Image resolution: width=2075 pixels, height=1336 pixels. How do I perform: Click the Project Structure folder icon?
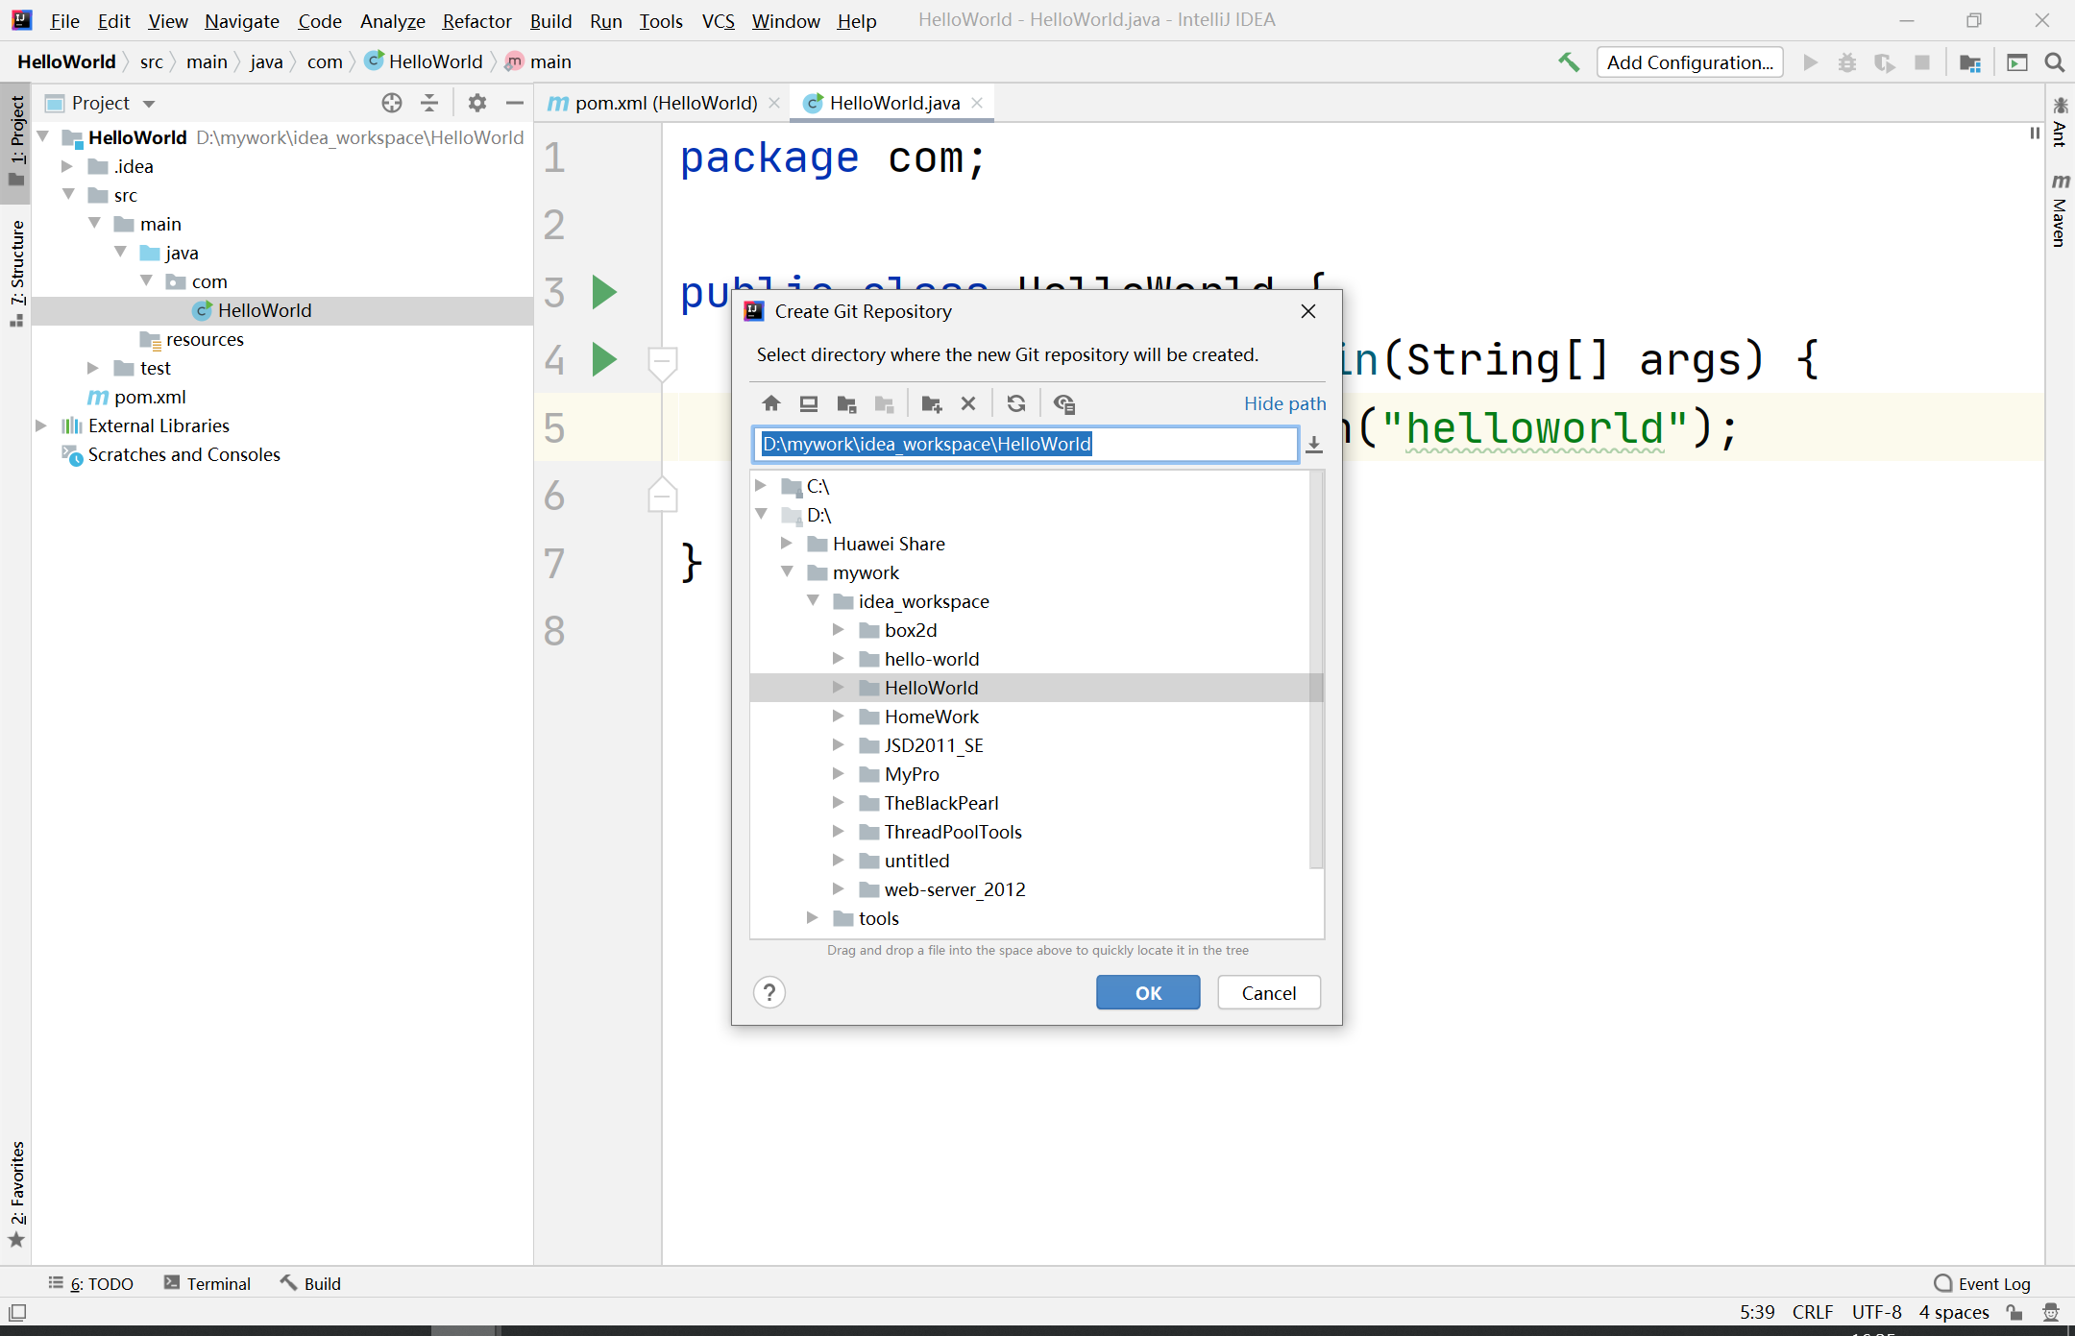point(1970,63)
